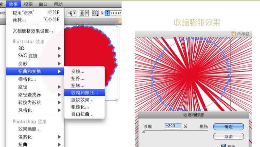Open the 视图 menu

point(28,4)
